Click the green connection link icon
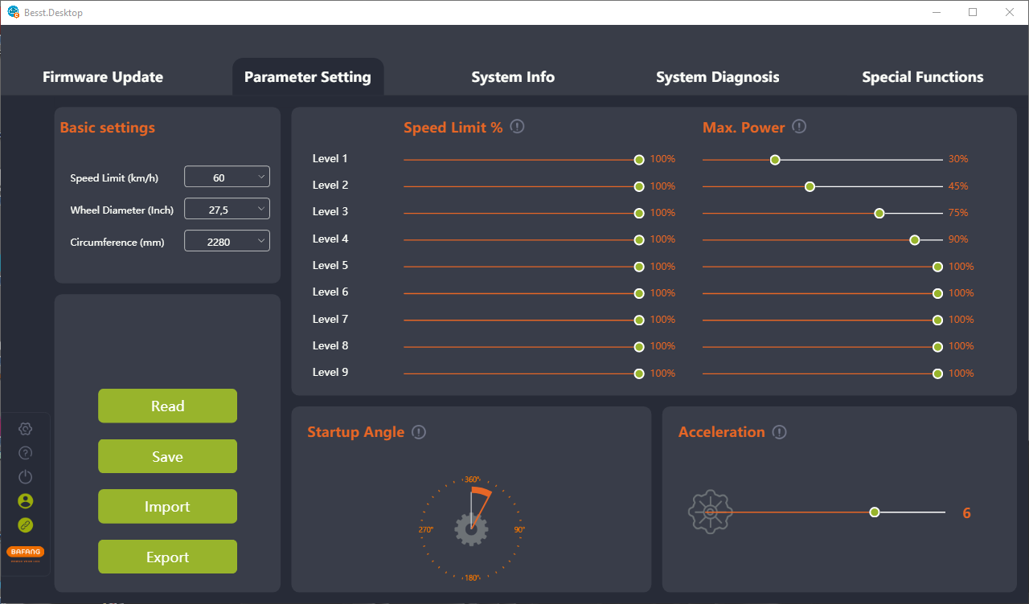1029x604 pixels. coord(25,525)
